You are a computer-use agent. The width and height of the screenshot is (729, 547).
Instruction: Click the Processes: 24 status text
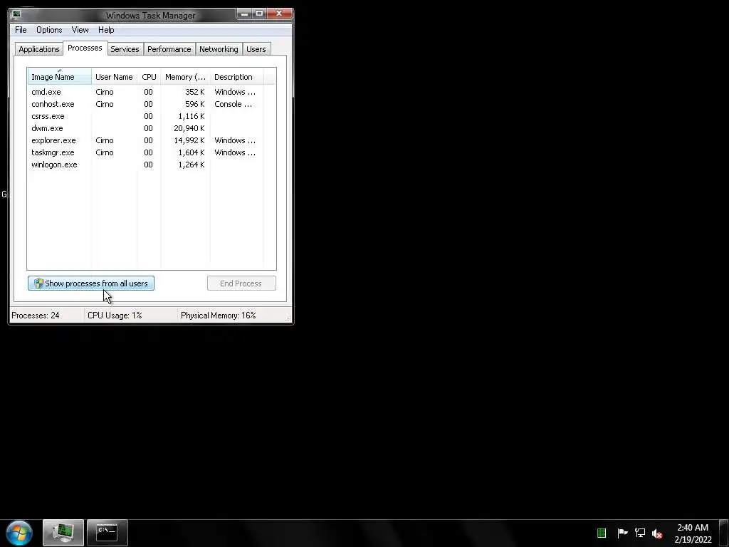tap(36, 316)
